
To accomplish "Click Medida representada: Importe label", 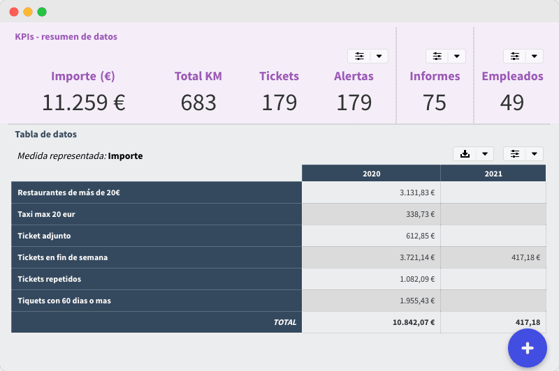I will tap(80, 156).
